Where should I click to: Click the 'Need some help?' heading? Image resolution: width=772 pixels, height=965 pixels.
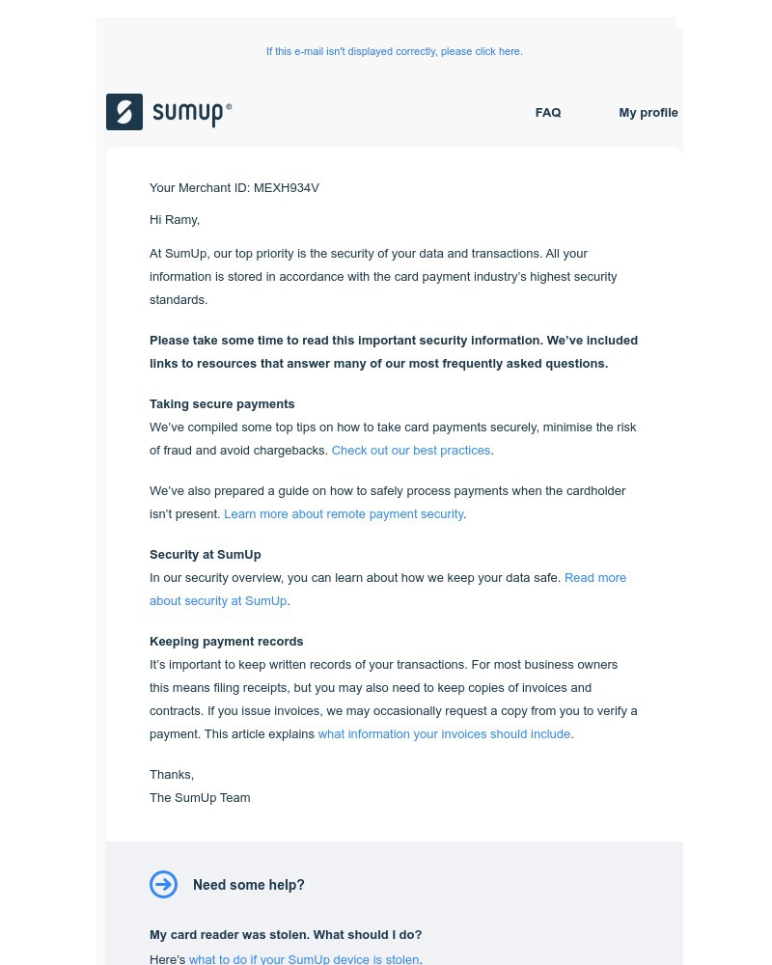tap(248, 885)
